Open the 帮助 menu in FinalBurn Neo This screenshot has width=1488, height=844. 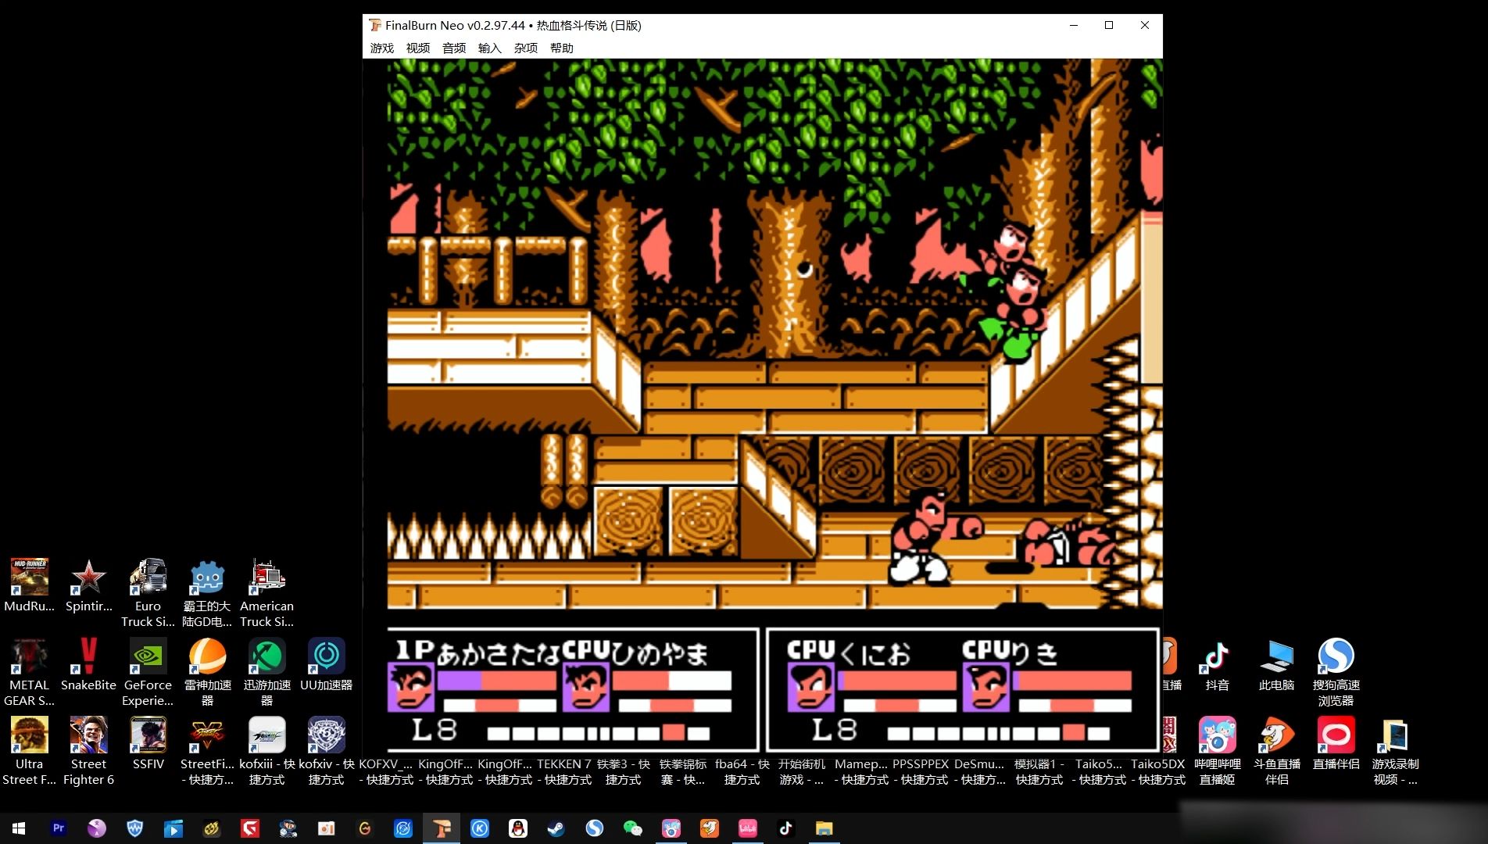561,48
